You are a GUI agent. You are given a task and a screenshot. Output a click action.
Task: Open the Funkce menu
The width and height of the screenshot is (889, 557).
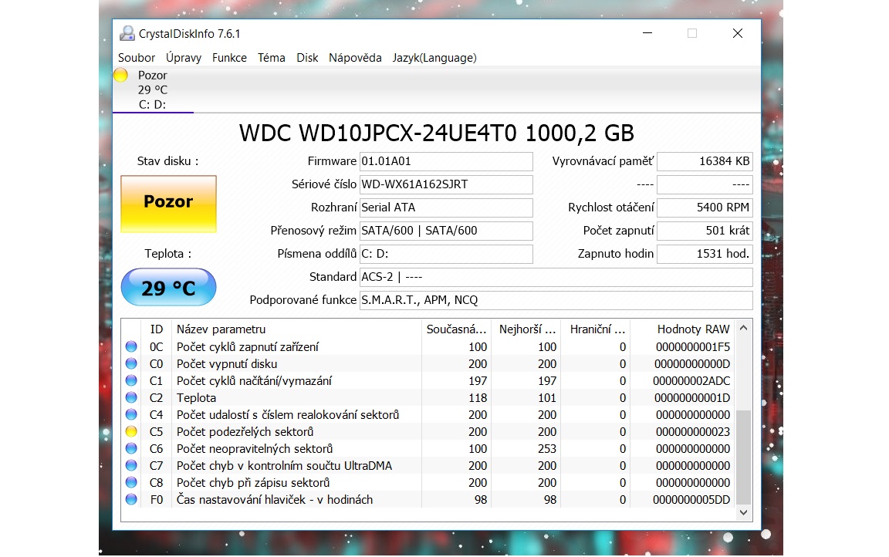tap(229, 58)
